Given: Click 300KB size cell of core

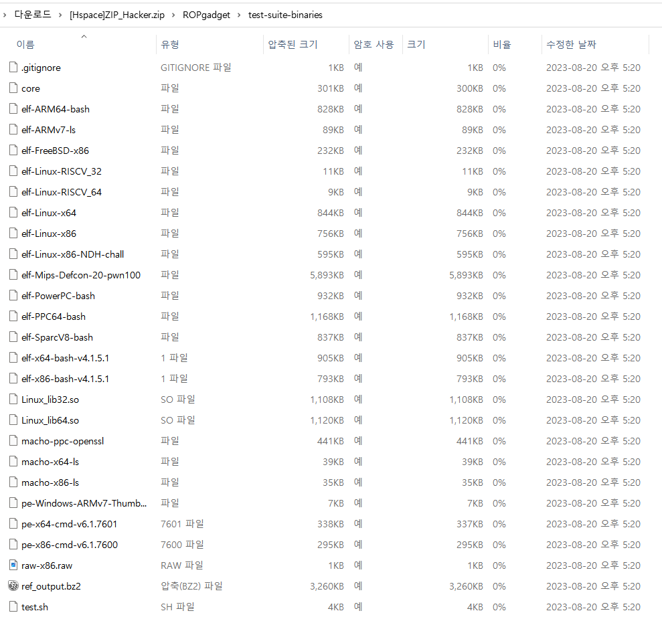Looking at the screenshot, I should (469, 88).
